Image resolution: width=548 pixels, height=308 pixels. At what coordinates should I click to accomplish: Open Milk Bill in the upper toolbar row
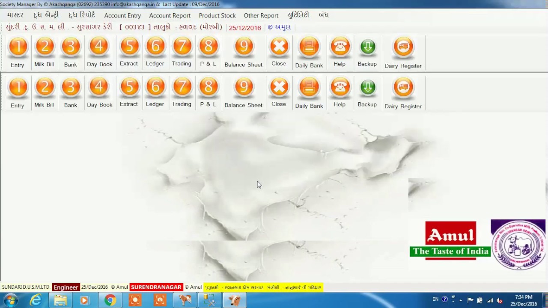pos(44,52)
